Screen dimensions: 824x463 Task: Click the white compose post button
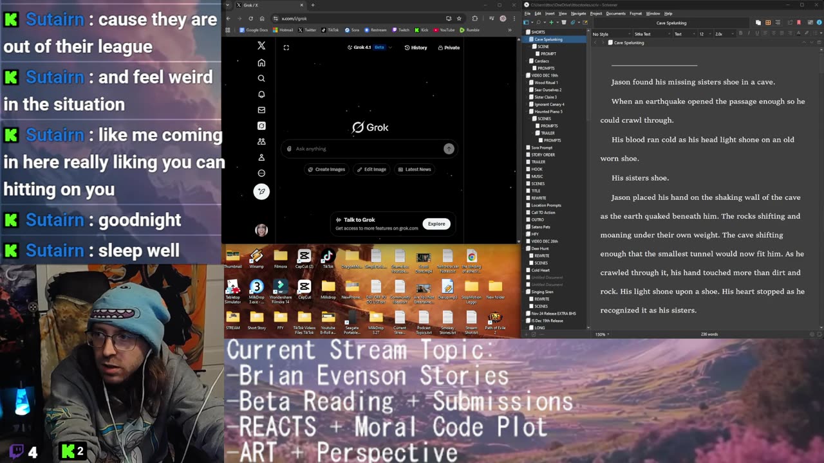pos(261,191)
